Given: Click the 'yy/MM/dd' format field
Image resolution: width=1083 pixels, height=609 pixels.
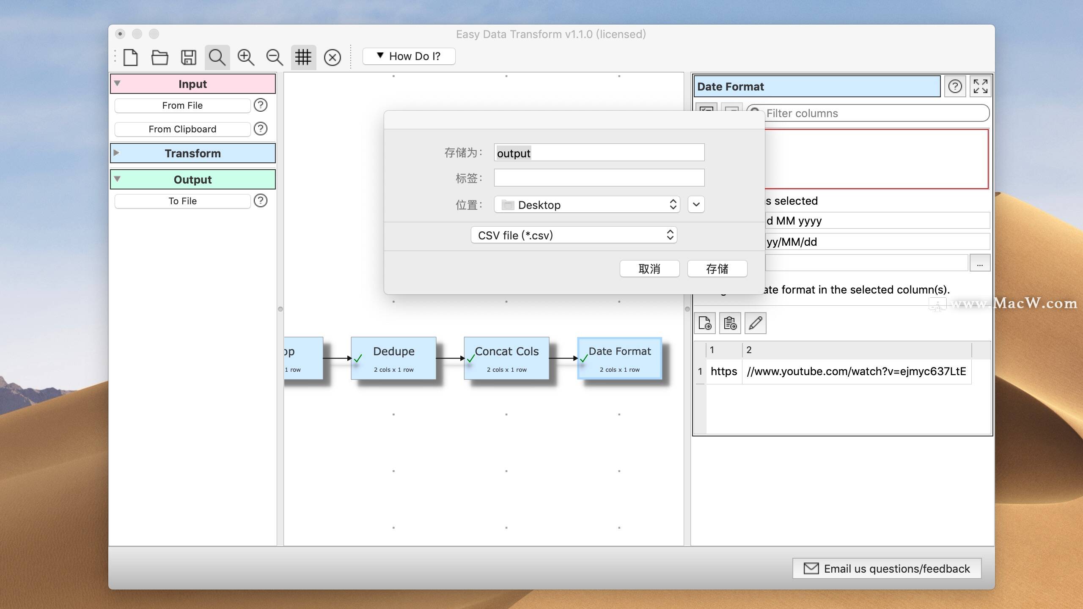Looking at the screenshot, I should [877, 242].
